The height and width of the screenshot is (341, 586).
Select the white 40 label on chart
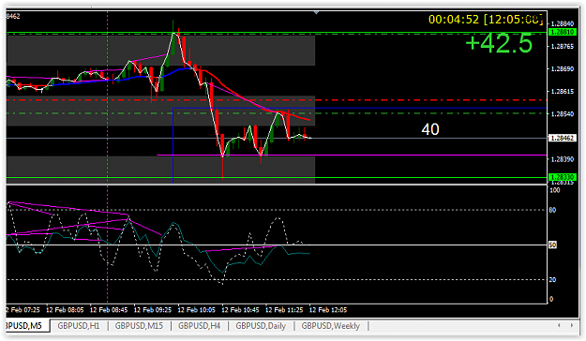tap(430, 129)
